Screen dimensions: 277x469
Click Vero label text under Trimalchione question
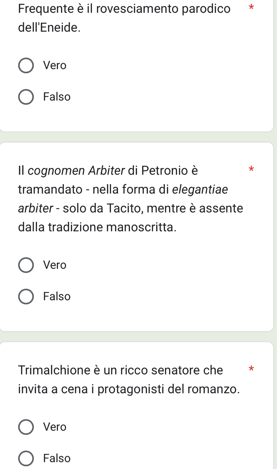(55, 427)
